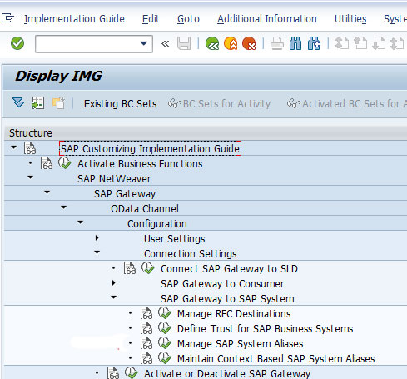Image resolution: width=407 pixels, height=379 pixels.
Task: Click the position on activity icon
Action: coord(38,103)
